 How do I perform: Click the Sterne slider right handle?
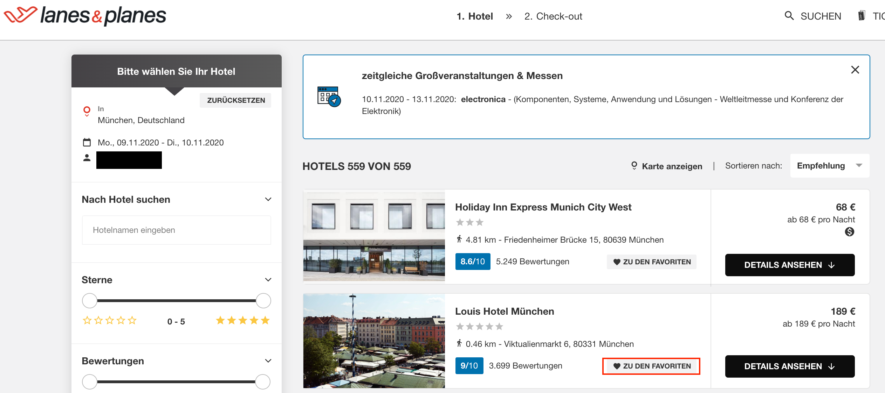pyautogui.click(x=263, y=301)
